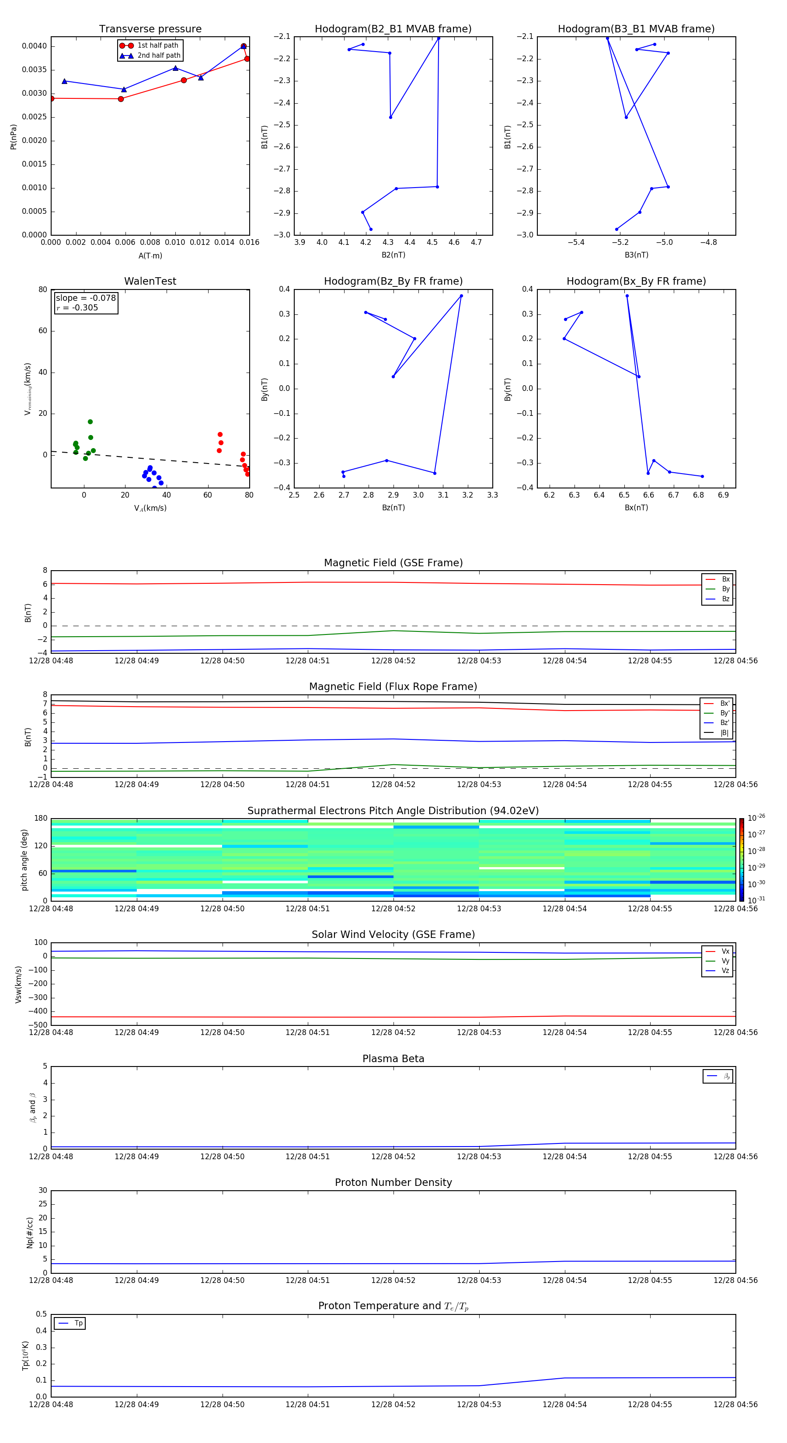Screen dimensions: 787x1443
Task: Click the 'Bz(nT)' x-axis label
Action: pyautogui.click(x=393, y=508)
